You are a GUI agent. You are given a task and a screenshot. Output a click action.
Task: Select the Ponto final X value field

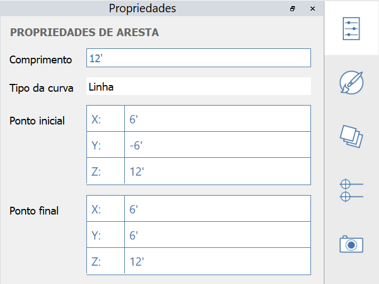(217, 209)
